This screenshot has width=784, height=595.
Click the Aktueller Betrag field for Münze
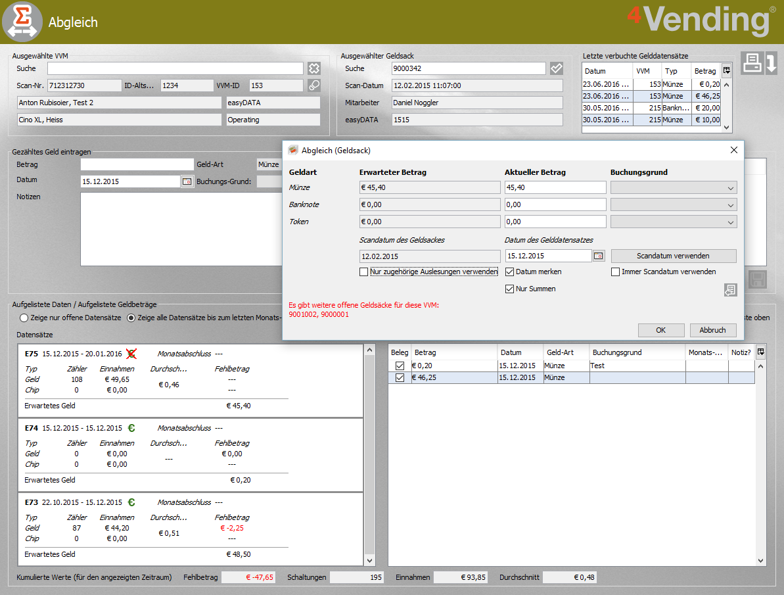tap(555, 187)
